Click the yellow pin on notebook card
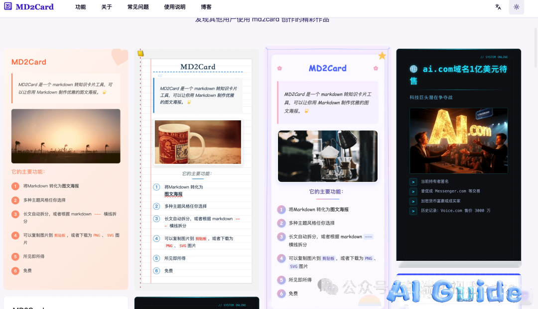This screenshot has height=309, width=538. [x=140, y=53]
